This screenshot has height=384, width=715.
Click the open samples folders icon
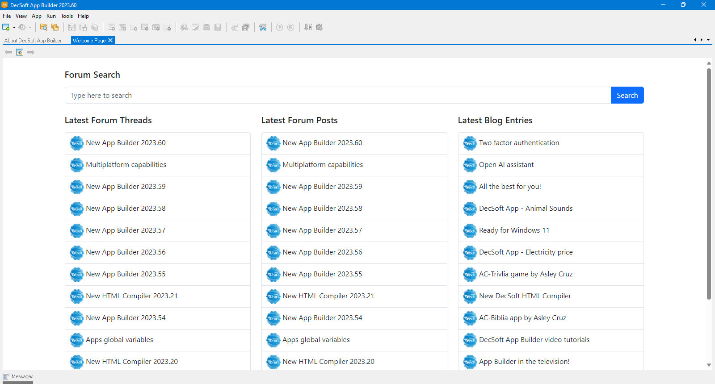(x=55, y=27)
